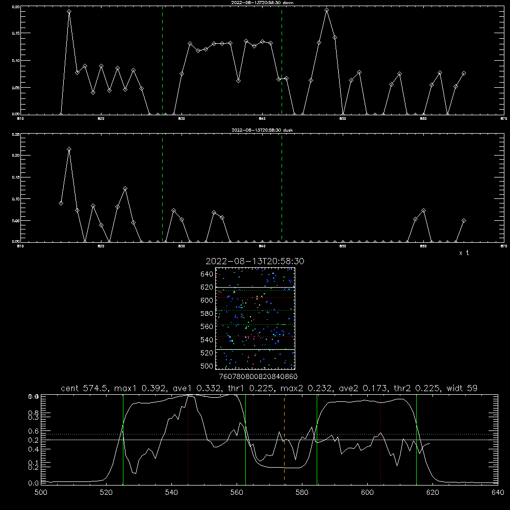Viewport: 510px width, 510px height.
Task: Click the red dotted vertical line at 545
Action: (x=188, y=440)
